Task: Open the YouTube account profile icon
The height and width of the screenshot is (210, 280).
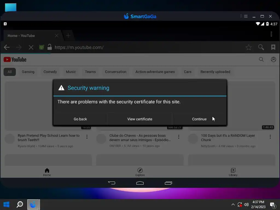Action: click(x=273, y=59)
